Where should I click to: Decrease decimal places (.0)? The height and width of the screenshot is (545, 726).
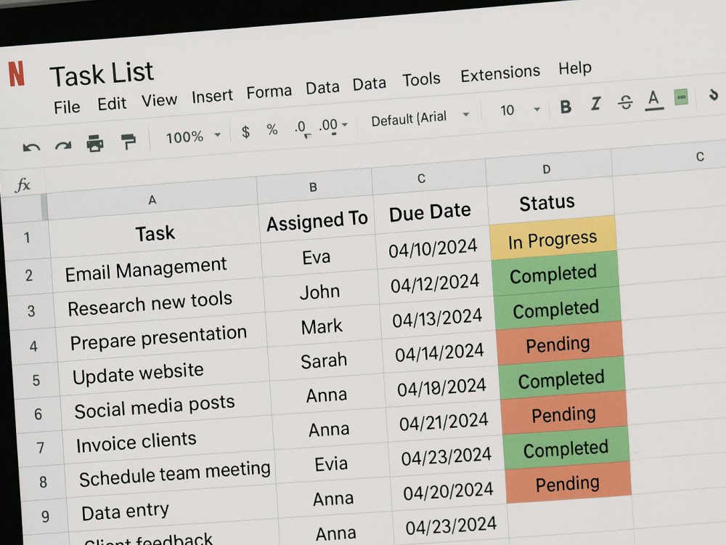(302, 128)
